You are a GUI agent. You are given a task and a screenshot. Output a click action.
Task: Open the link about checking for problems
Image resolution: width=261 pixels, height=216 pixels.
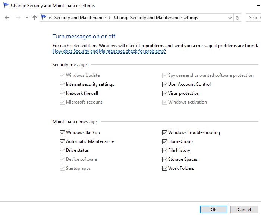click(109, 51)
